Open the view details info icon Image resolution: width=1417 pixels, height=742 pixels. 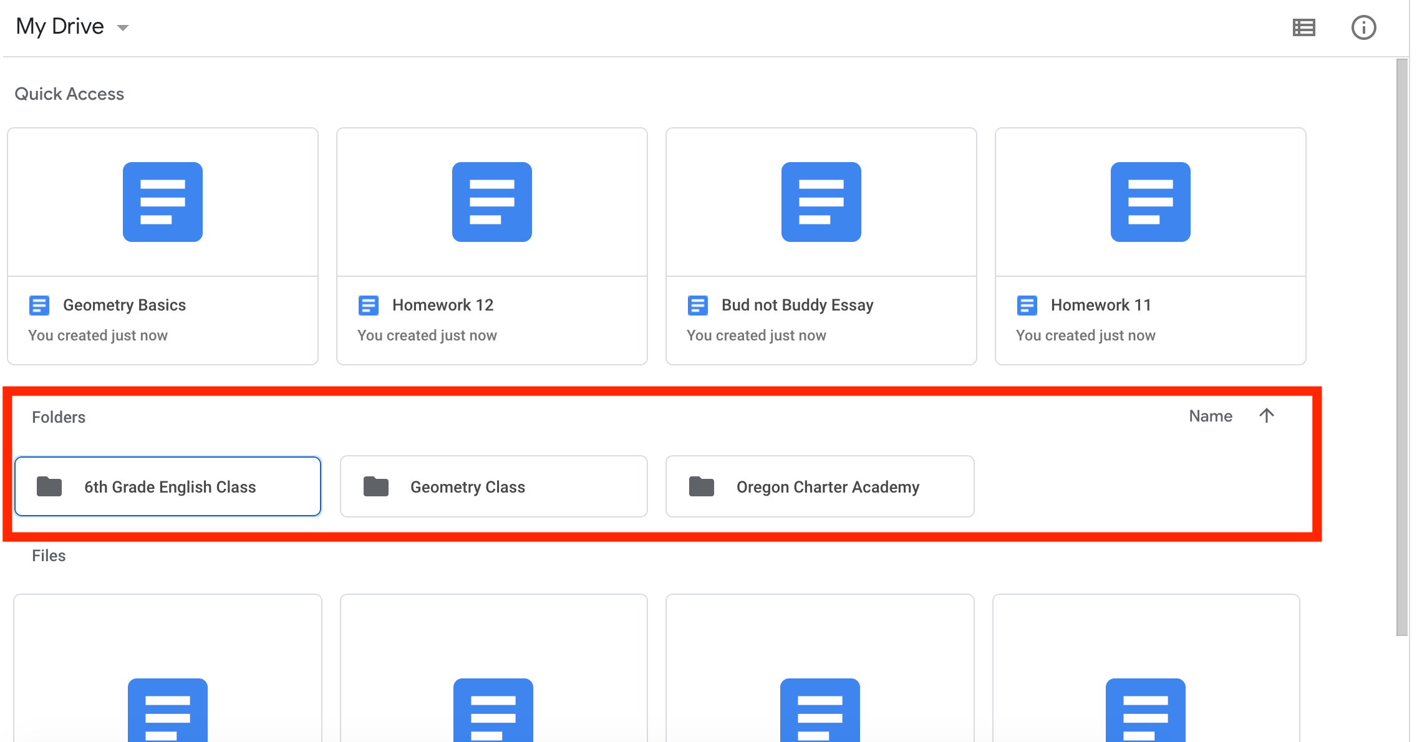tap(1363, 27)
